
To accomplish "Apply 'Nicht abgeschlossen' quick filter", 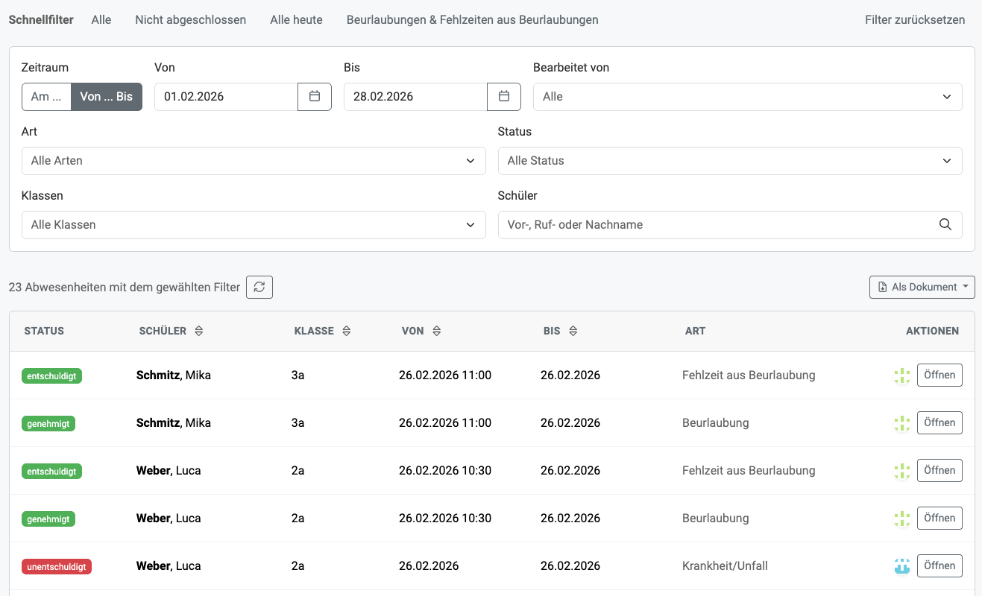I will coord(190,20).
